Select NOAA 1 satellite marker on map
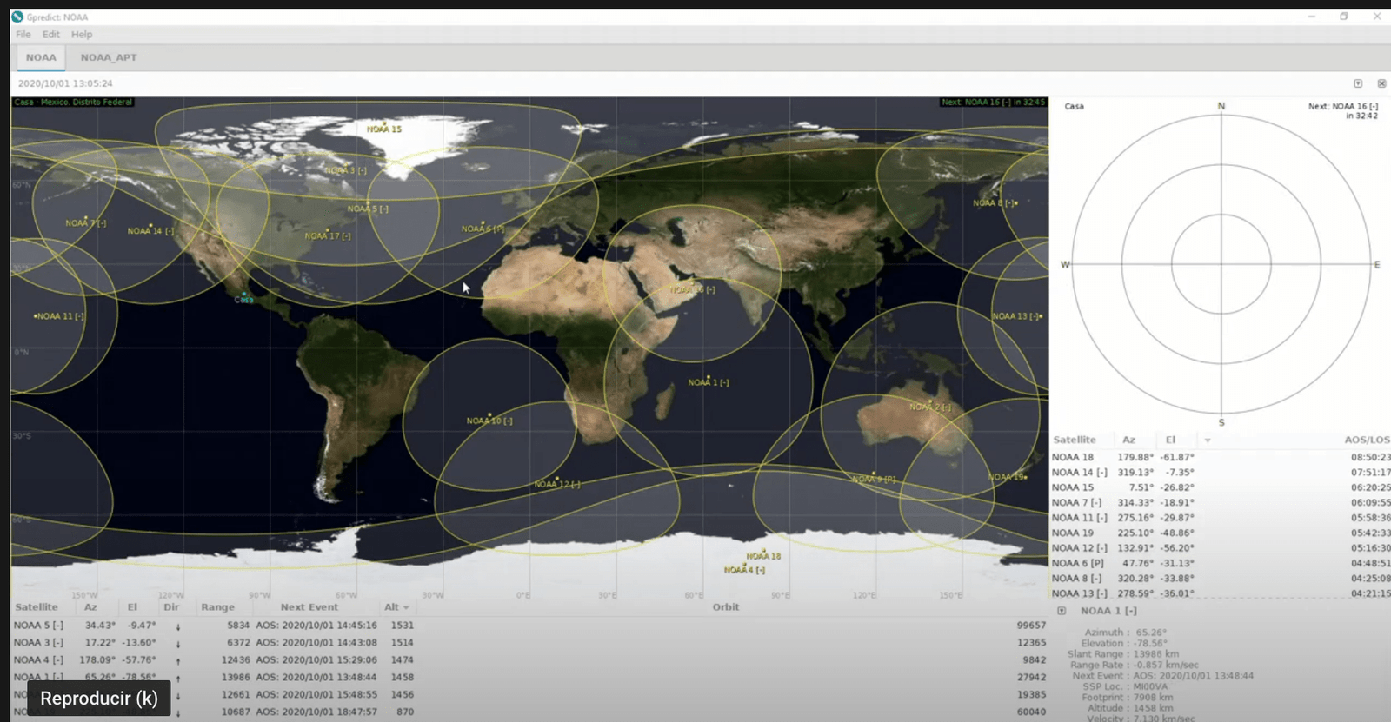This screenshot has height=722, width=1391. pos(709,382)
